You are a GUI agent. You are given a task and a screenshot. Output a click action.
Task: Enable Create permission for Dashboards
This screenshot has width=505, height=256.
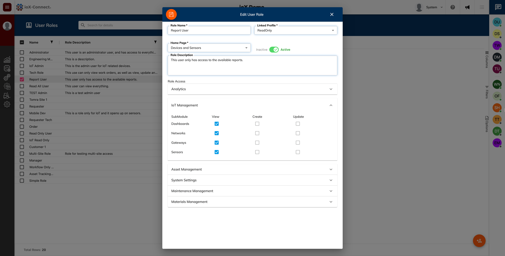click(257, 124)
